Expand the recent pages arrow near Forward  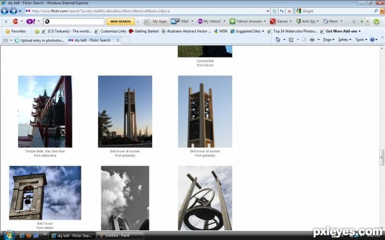pyautogui.click(x=20, y=11)
